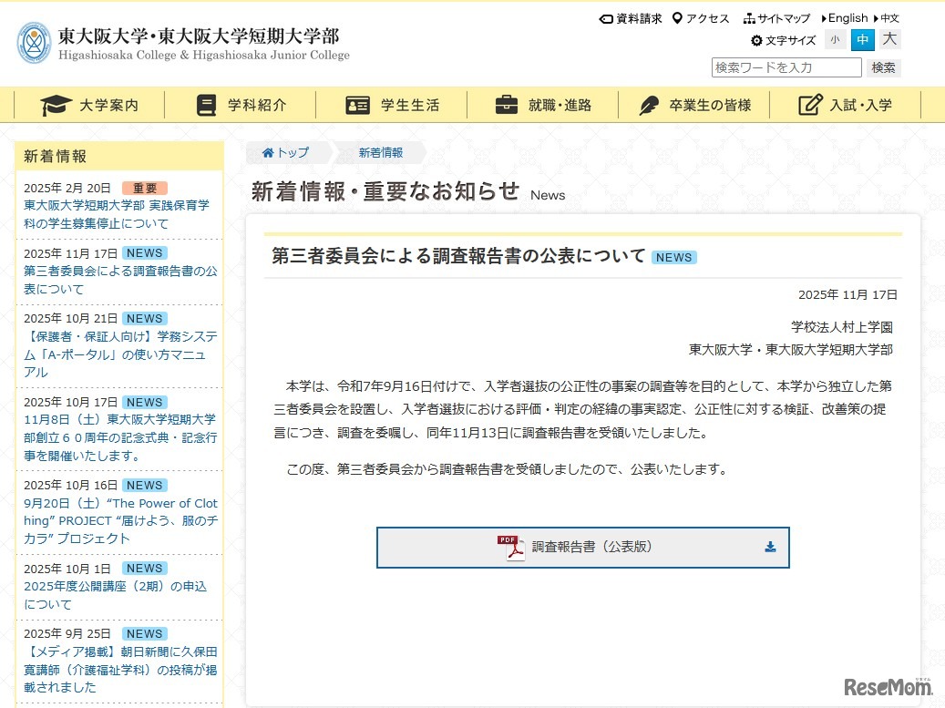Image resolution: width=945 pixels, height=708 pixels.
Task: Click the 検索 search button
Action: pyautogui.click(x=882, y=67)
